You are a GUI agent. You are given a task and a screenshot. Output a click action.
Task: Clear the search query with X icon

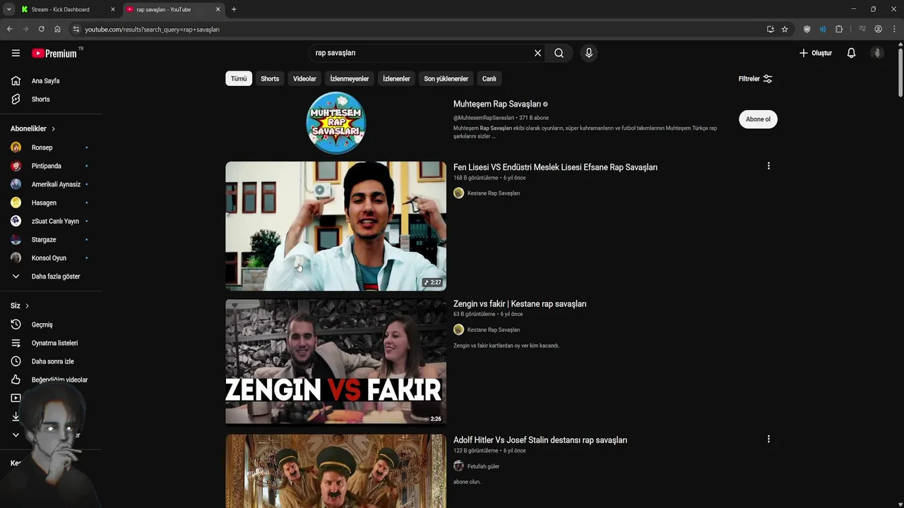click(537, 53)
